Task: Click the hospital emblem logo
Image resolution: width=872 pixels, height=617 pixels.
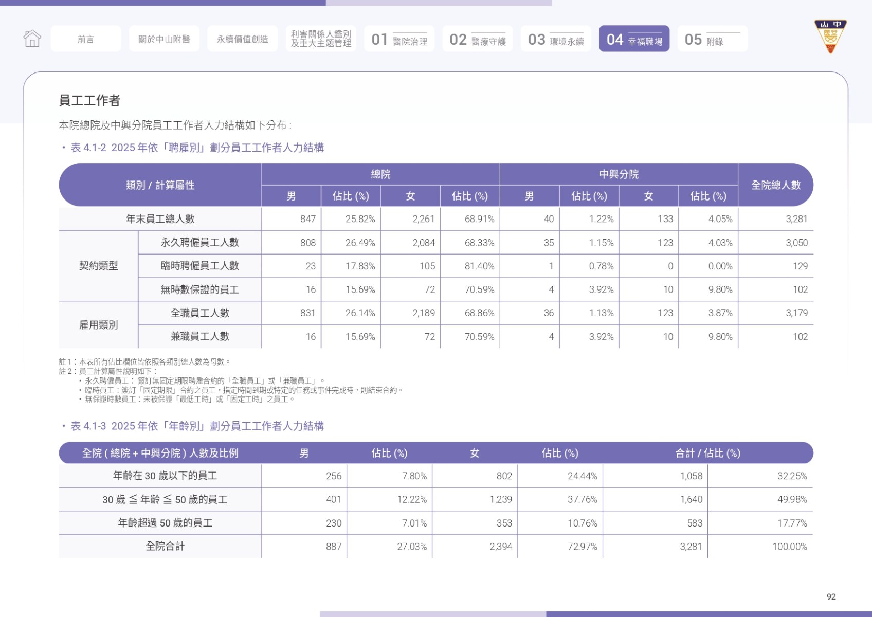Action: [830, 36]
